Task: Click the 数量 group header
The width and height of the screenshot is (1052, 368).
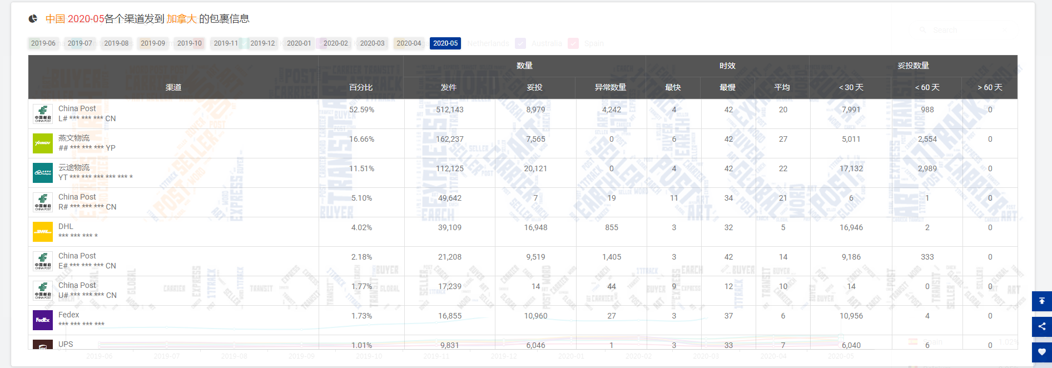Action: point(524,66)
